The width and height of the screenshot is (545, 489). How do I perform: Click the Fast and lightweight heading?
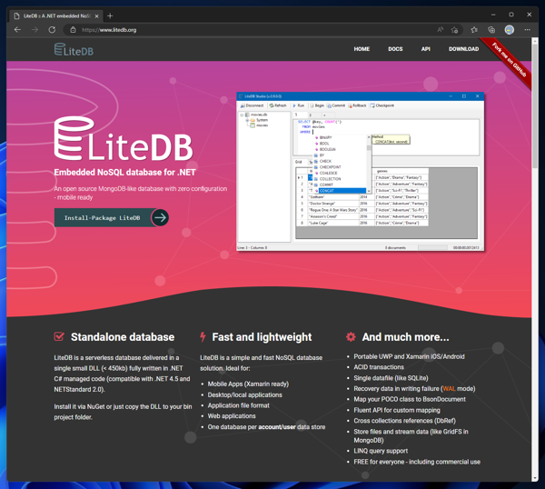262,337
